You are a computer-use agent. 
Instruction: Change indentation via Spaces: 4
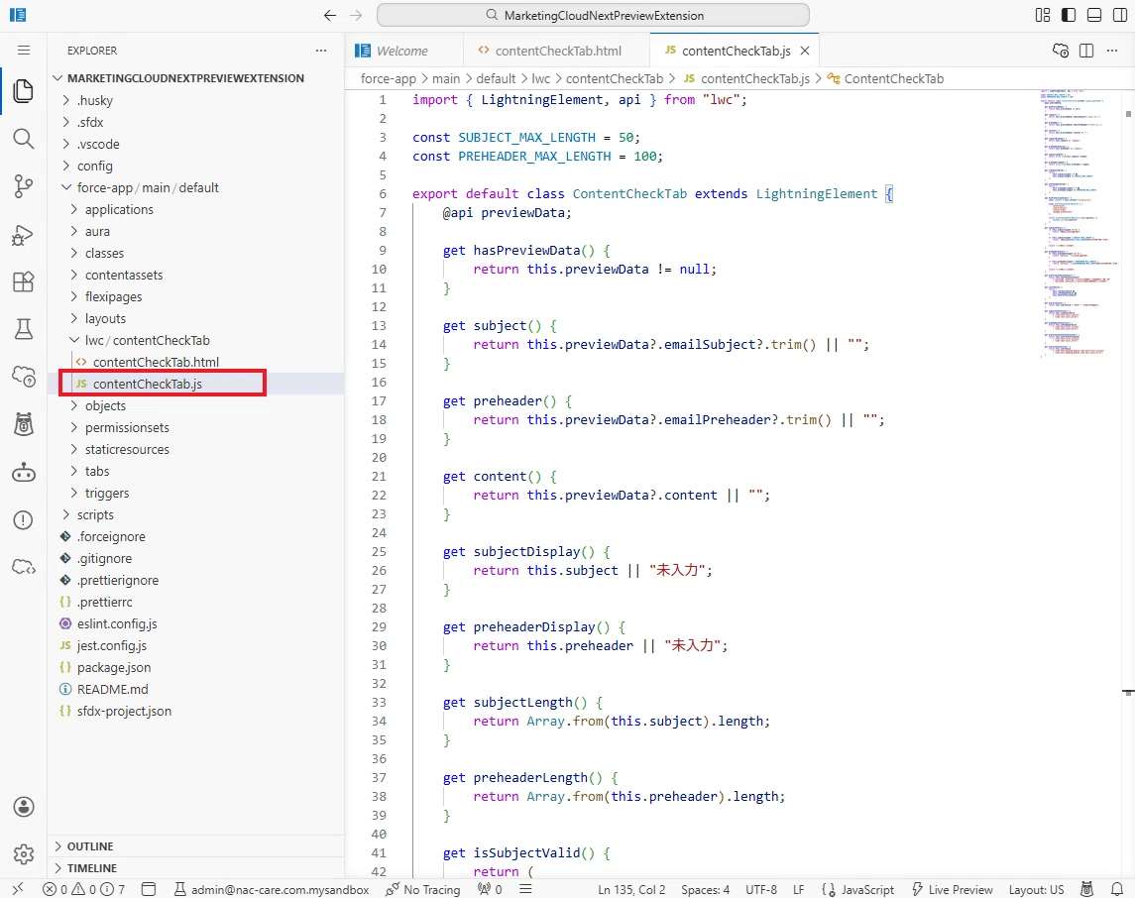coord(705,889)
